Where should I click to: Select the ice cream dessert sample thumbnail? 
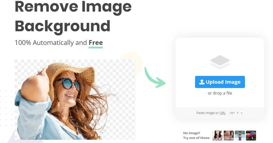point(240,135)
